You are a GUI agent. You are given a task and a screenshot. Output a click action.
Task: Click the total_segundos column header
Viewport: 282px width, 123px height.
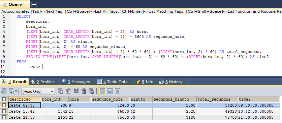pyautogui.click(x=217, y=99)
